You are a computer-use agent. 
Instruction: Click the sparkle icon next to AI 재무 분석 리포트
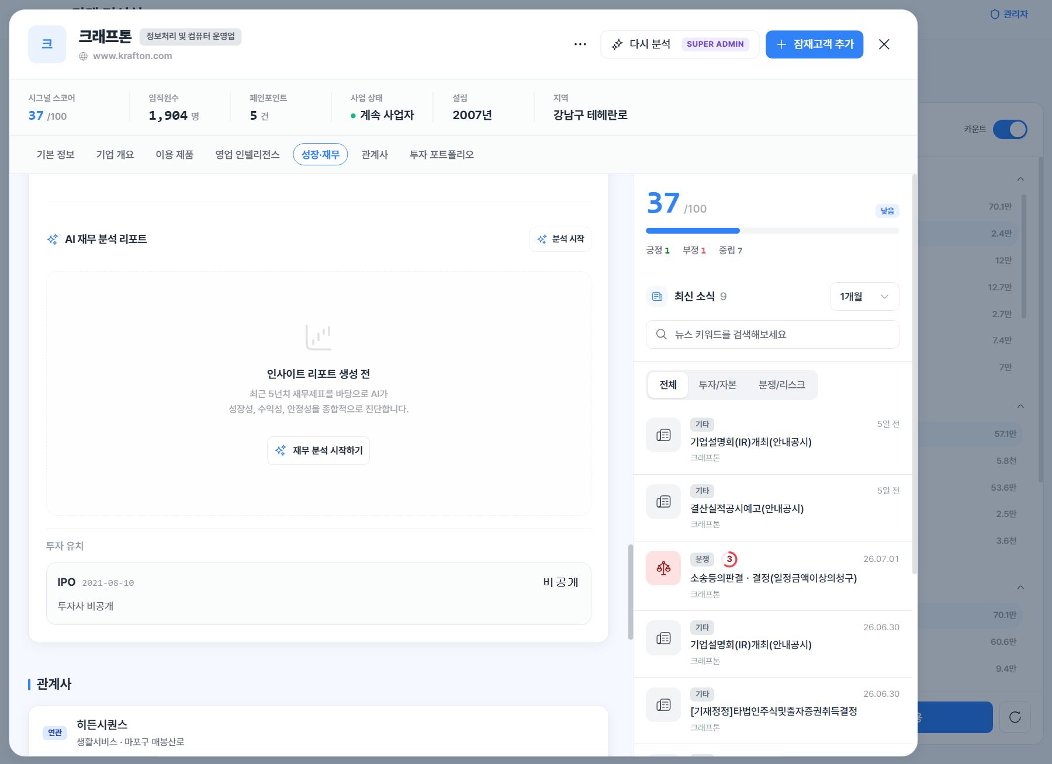click(53, 239)
